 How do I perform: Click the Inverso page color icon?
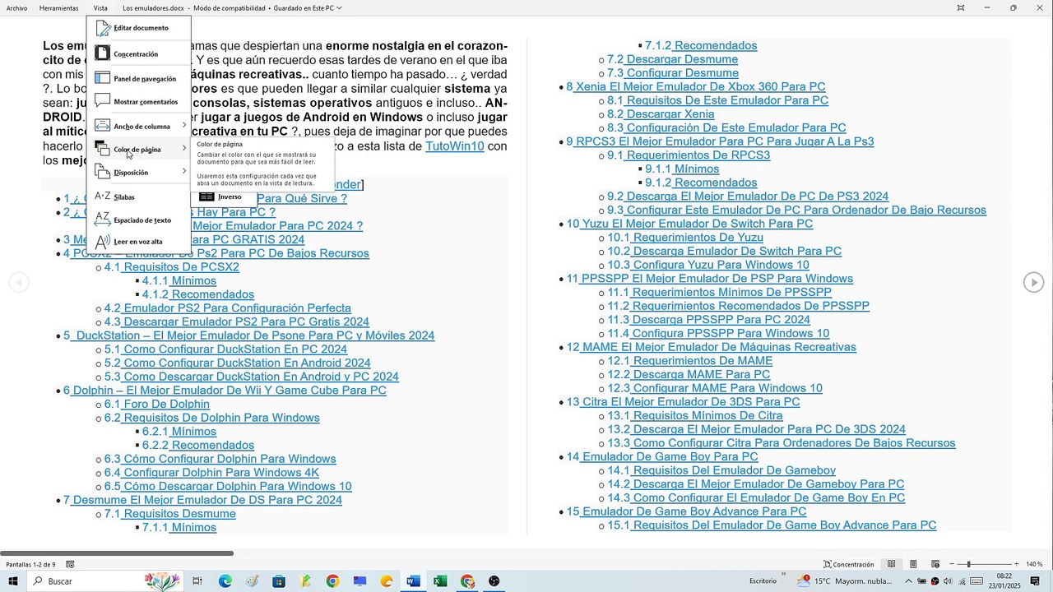[x=206, y=197]
